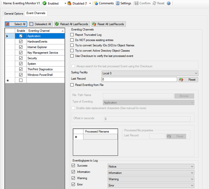Enable convert Active Directory Object Classes
209x189 pixels.
point(72,51)
